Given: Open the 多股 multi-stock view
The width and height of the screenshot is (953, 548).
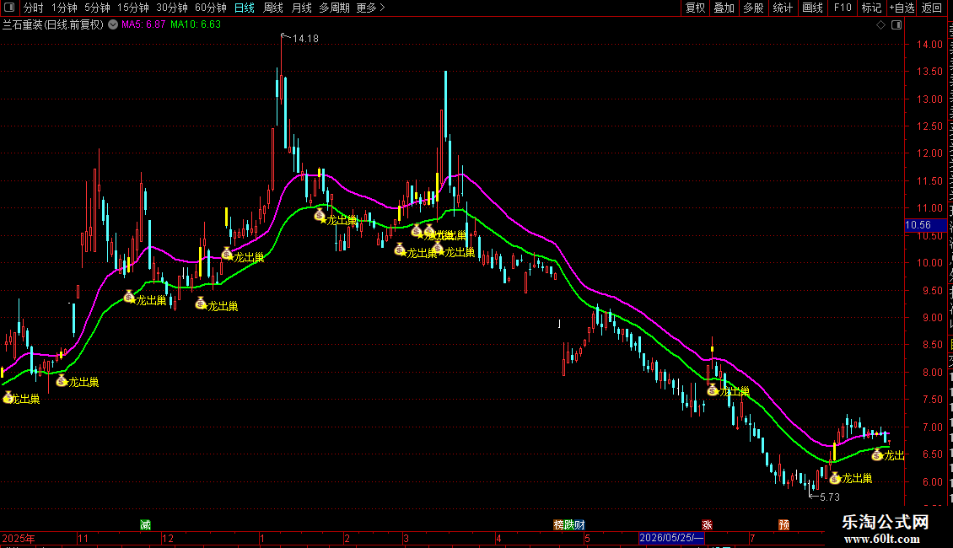Looking at the screenshot, I should click(753, 8).
